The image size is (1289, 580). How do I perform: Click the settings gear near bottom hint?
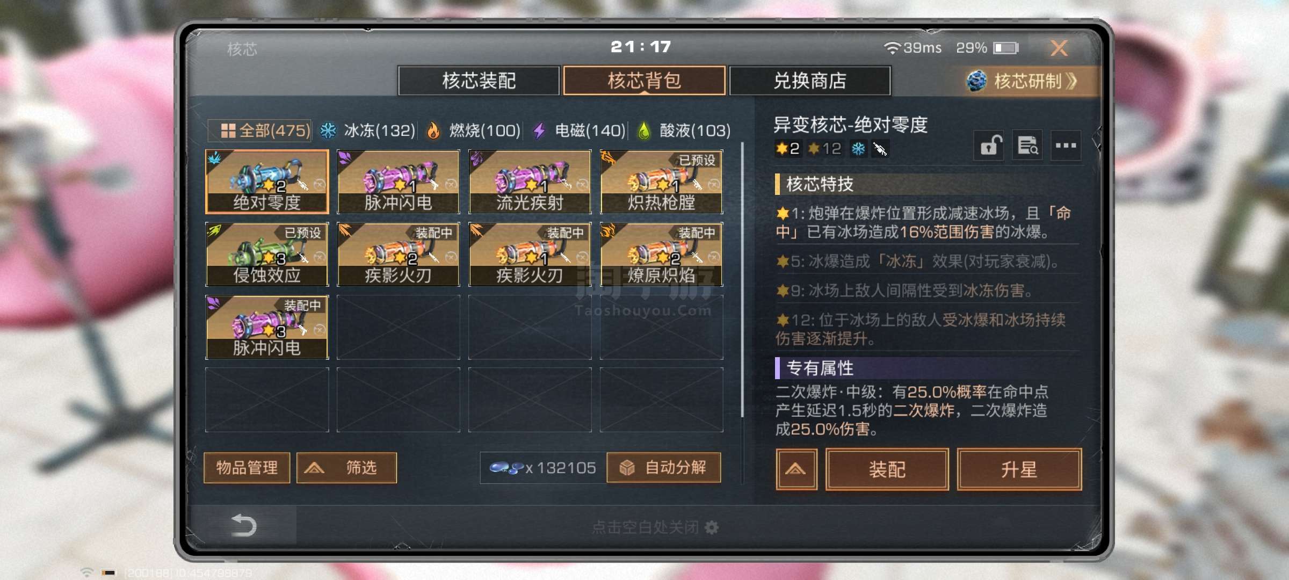pos(712,527)
